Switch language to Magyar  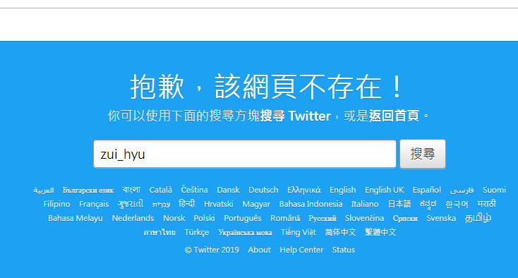(256, 204)
